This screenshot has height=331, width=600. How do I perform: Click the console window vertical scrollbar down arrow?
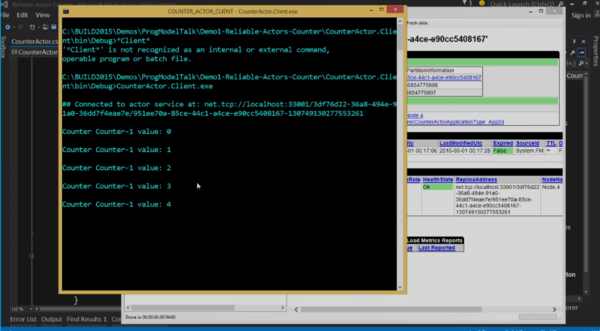point(400,287)
